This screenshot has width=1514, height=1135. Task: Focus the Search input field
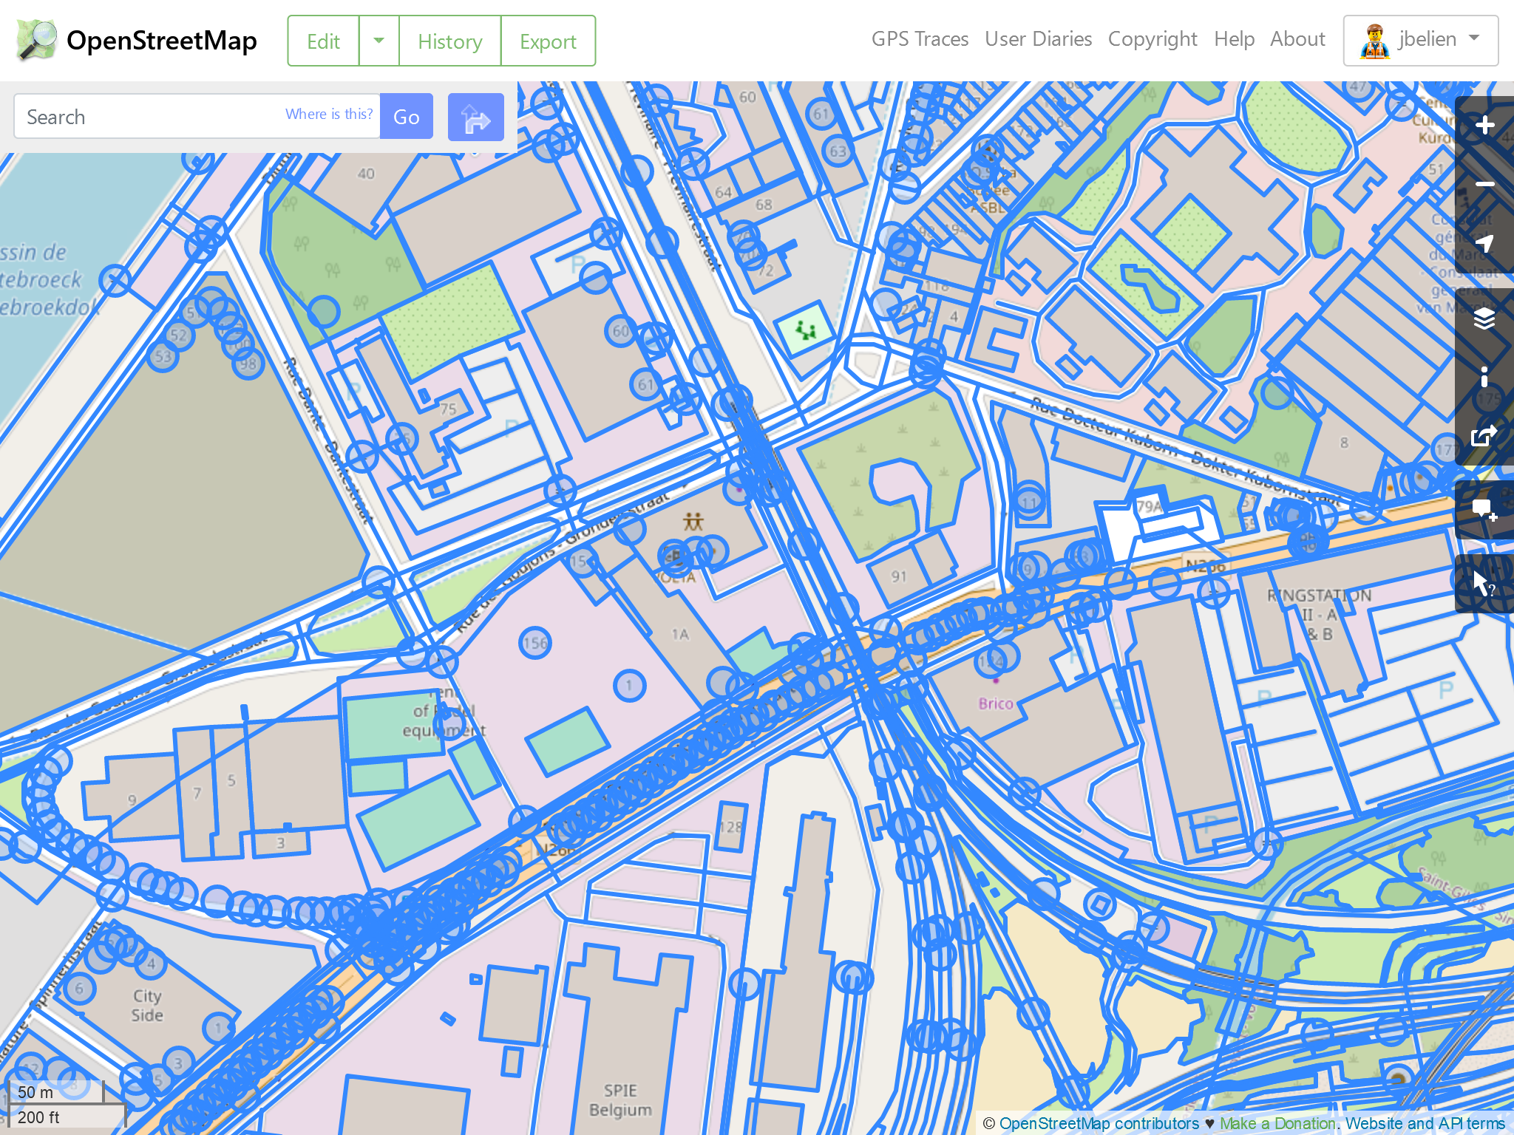point(148,117)
